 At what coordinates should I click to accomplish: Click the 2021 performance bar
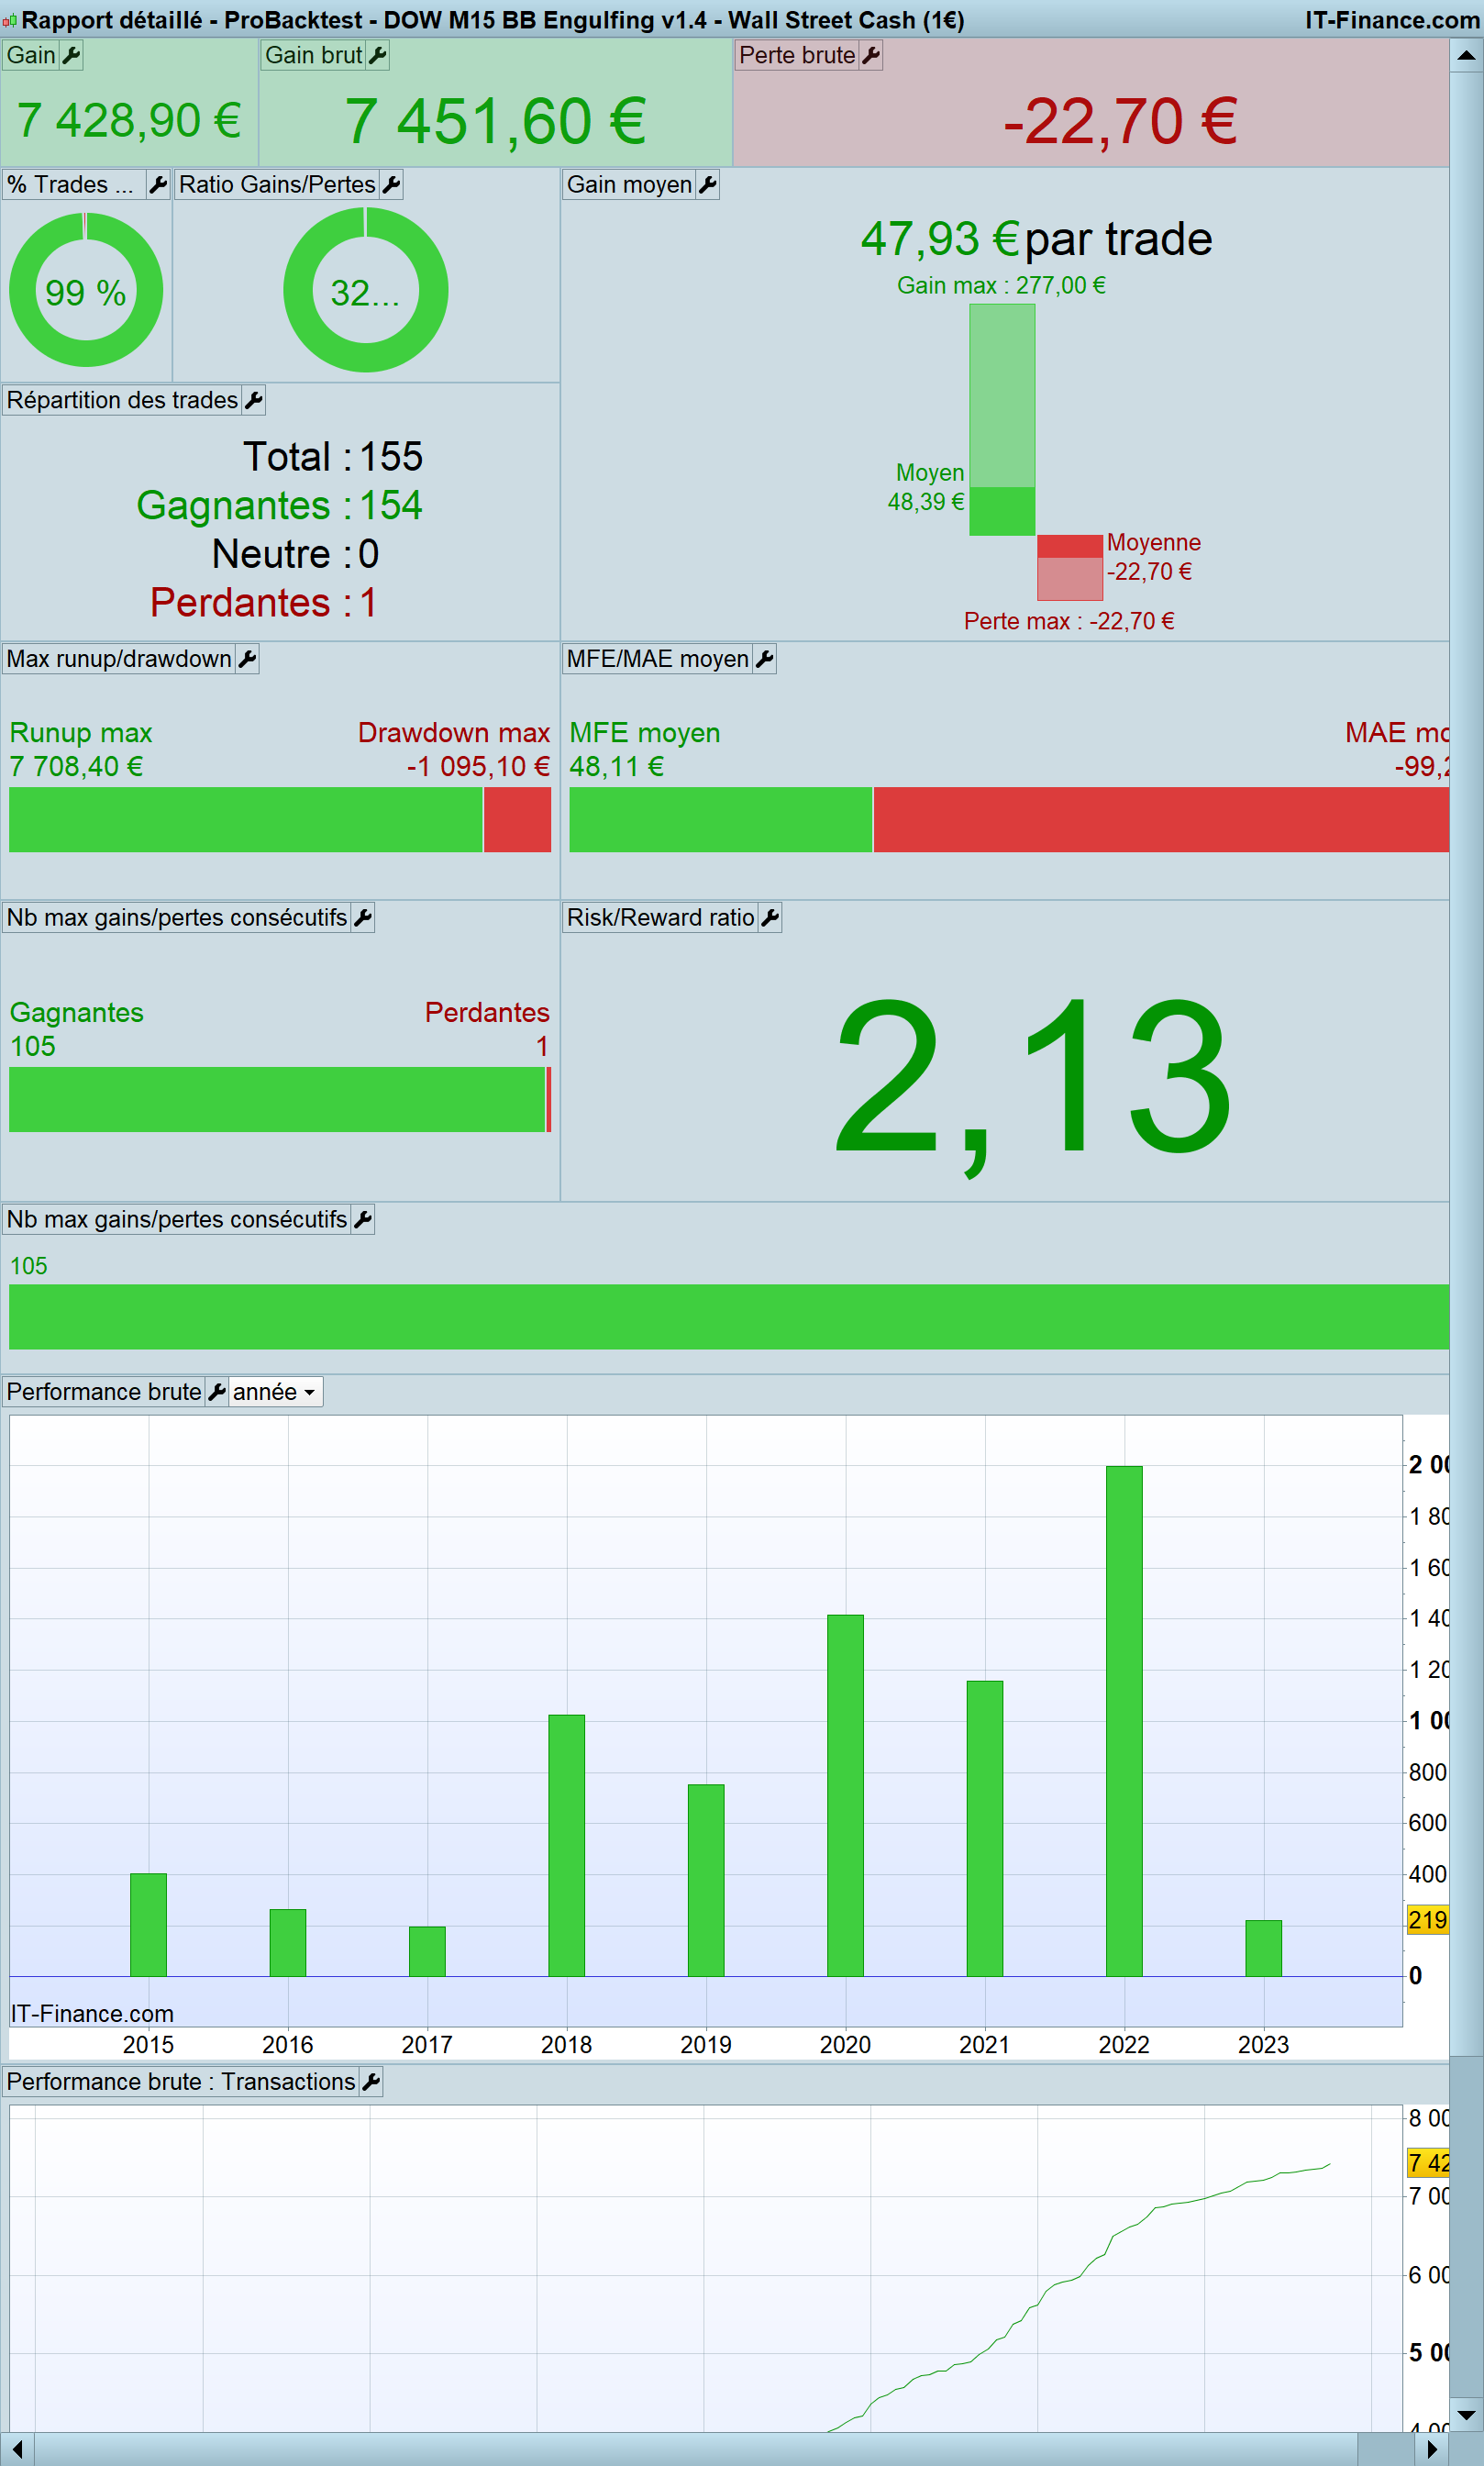pyautogui.click(x=985, y=1828)
